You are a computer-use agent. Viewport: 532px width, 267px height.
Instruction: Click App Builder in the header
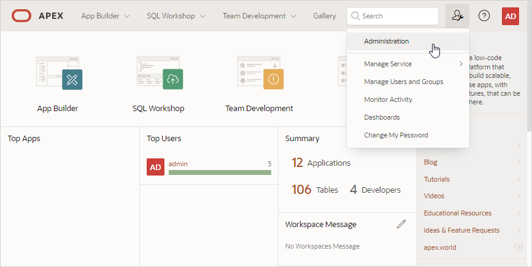pyautogui.click(x=100, y=16)
